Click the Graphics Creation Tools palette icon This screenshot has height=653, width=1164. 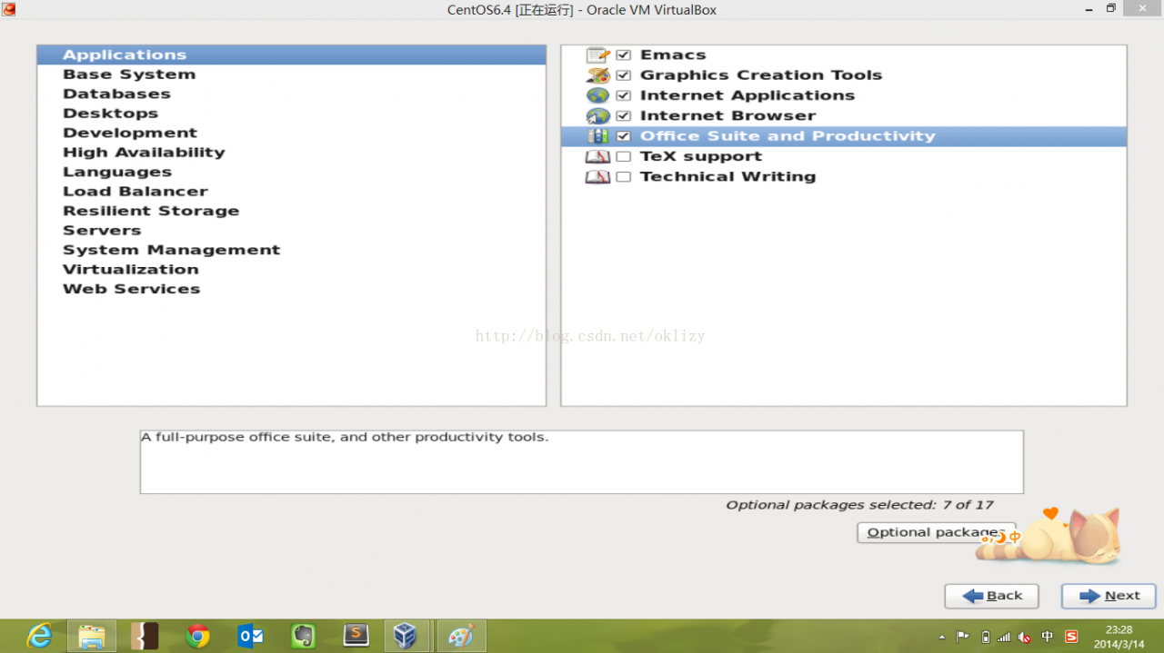(x=597, y=75)
